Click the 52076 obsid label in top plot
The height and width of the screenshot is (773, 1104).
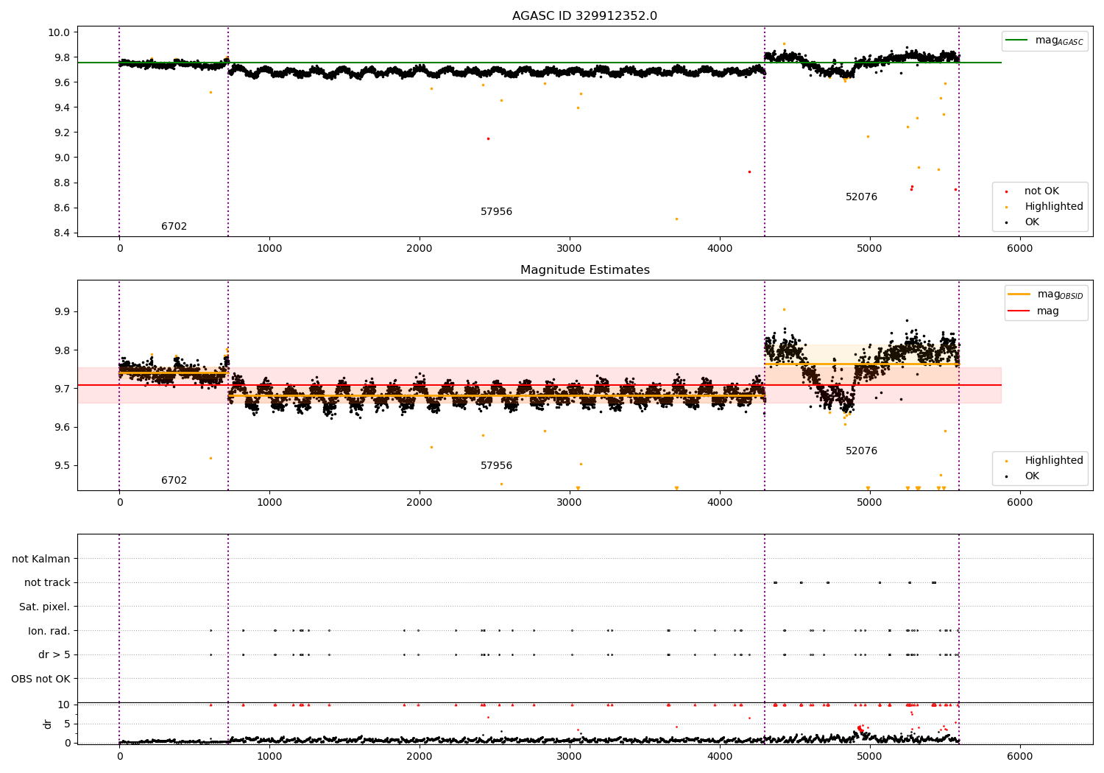click(x=861, y=197)
